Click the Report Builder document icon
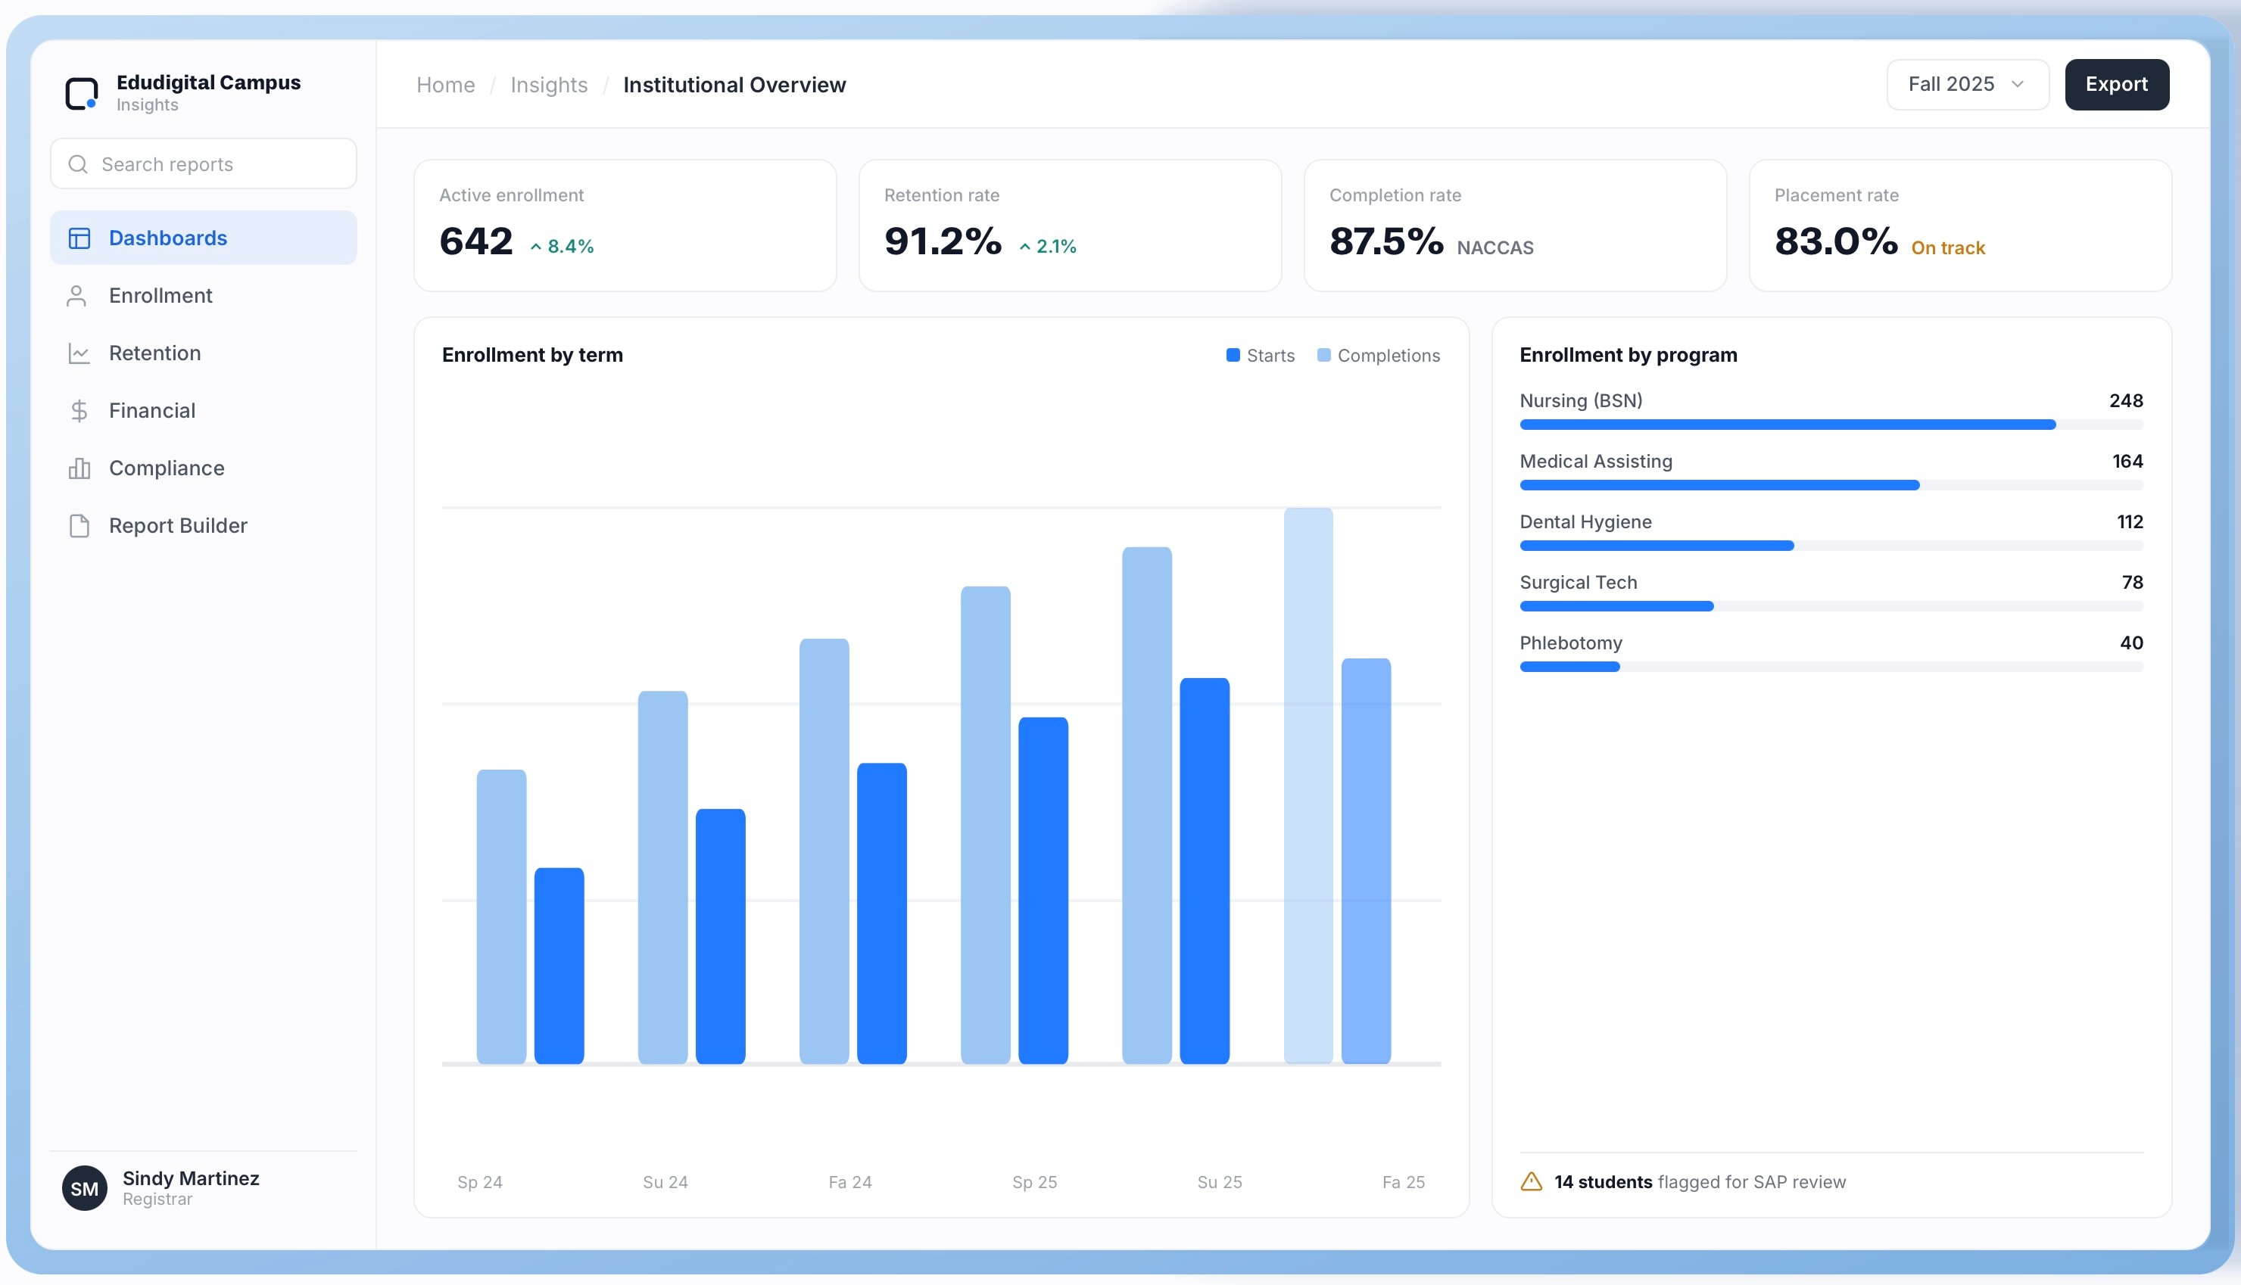This screenshot has width=2241, height=1285. pos(79,526)
